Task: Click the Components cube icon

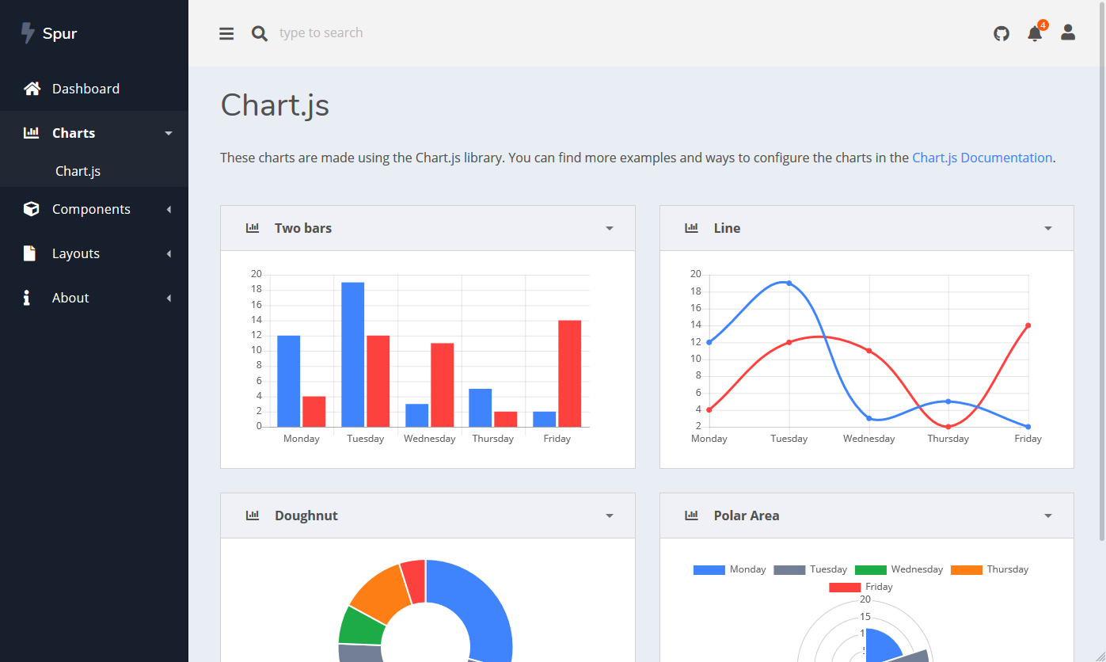Action: click(x=32, y=209)
